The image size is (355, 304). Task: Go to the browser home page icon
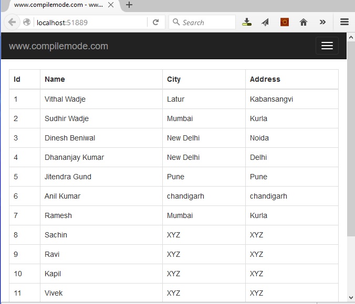click(x=303, y=23)
